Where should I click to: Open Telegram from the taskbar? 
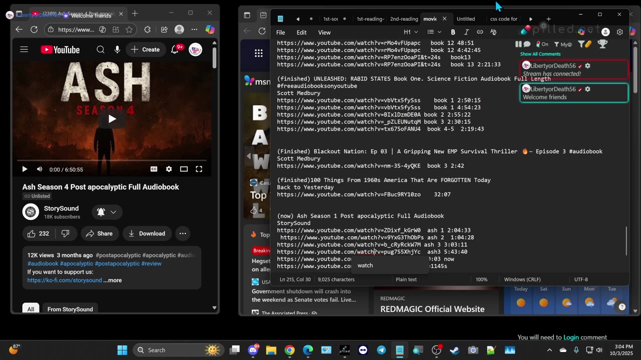tap(381, 350)
